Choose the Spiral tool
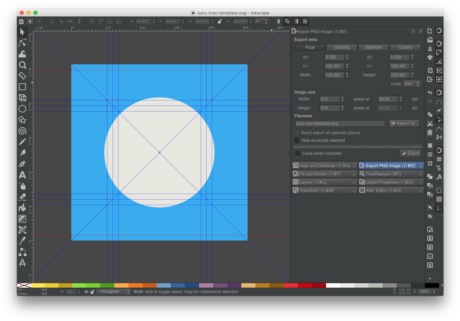The height and width of the screenshot is (321, 460). point(22,131)
